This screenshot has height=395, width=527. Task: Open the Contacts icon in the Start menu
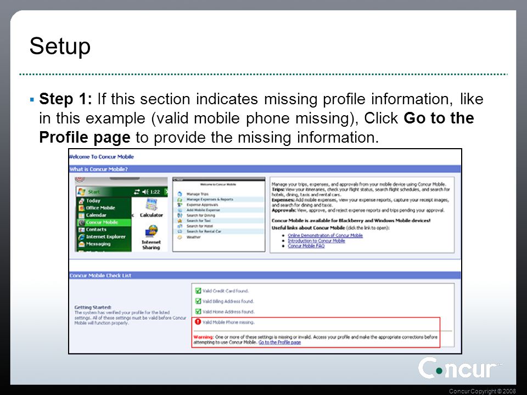click(81, 230)
